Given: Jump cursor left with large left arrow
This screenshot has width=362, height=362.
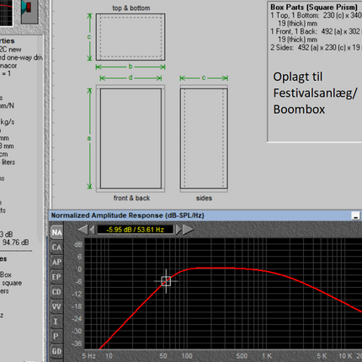Looking at the screenshot, I should point(83,230).
